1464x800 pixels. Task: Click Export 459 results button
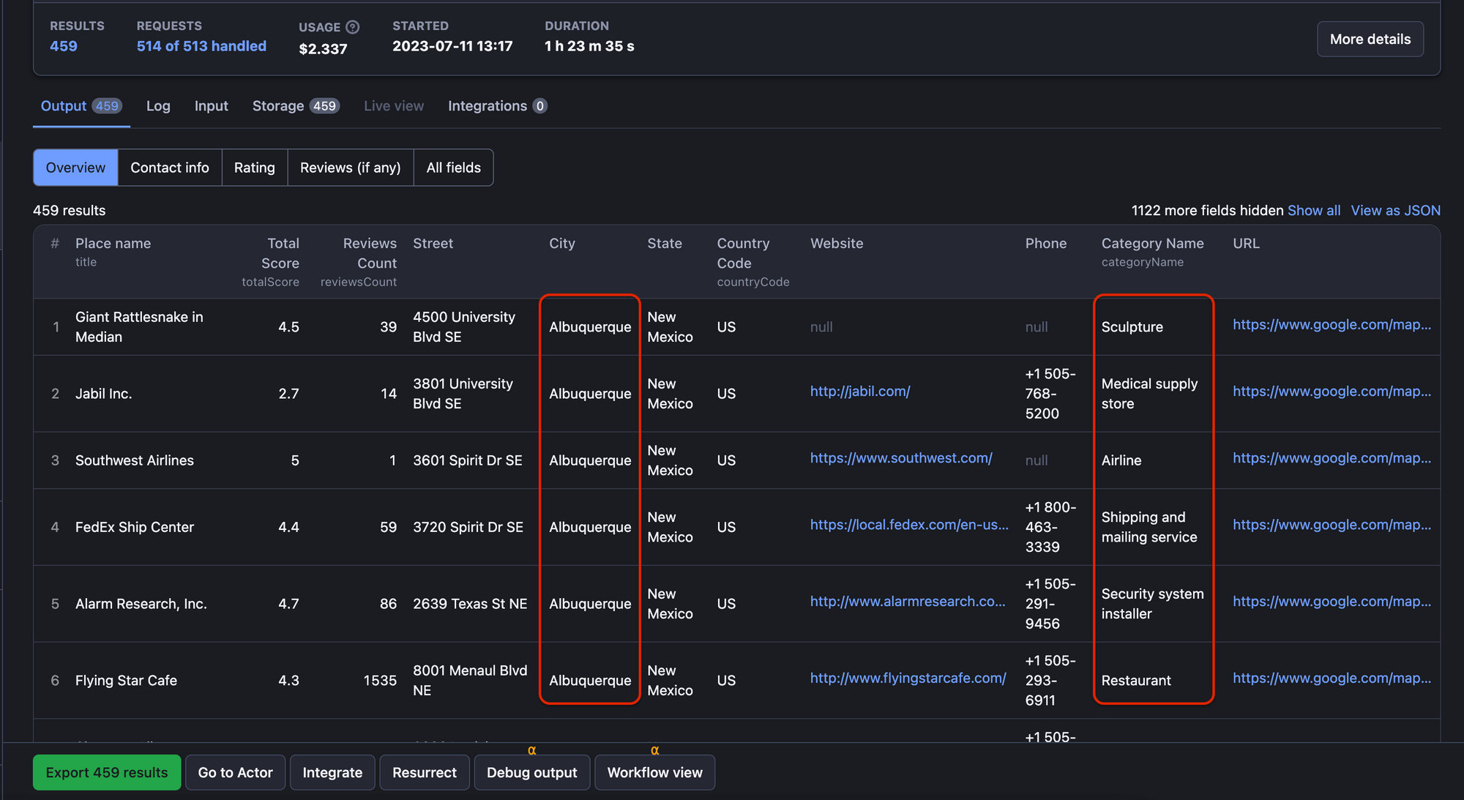click(x=107, y=773)
